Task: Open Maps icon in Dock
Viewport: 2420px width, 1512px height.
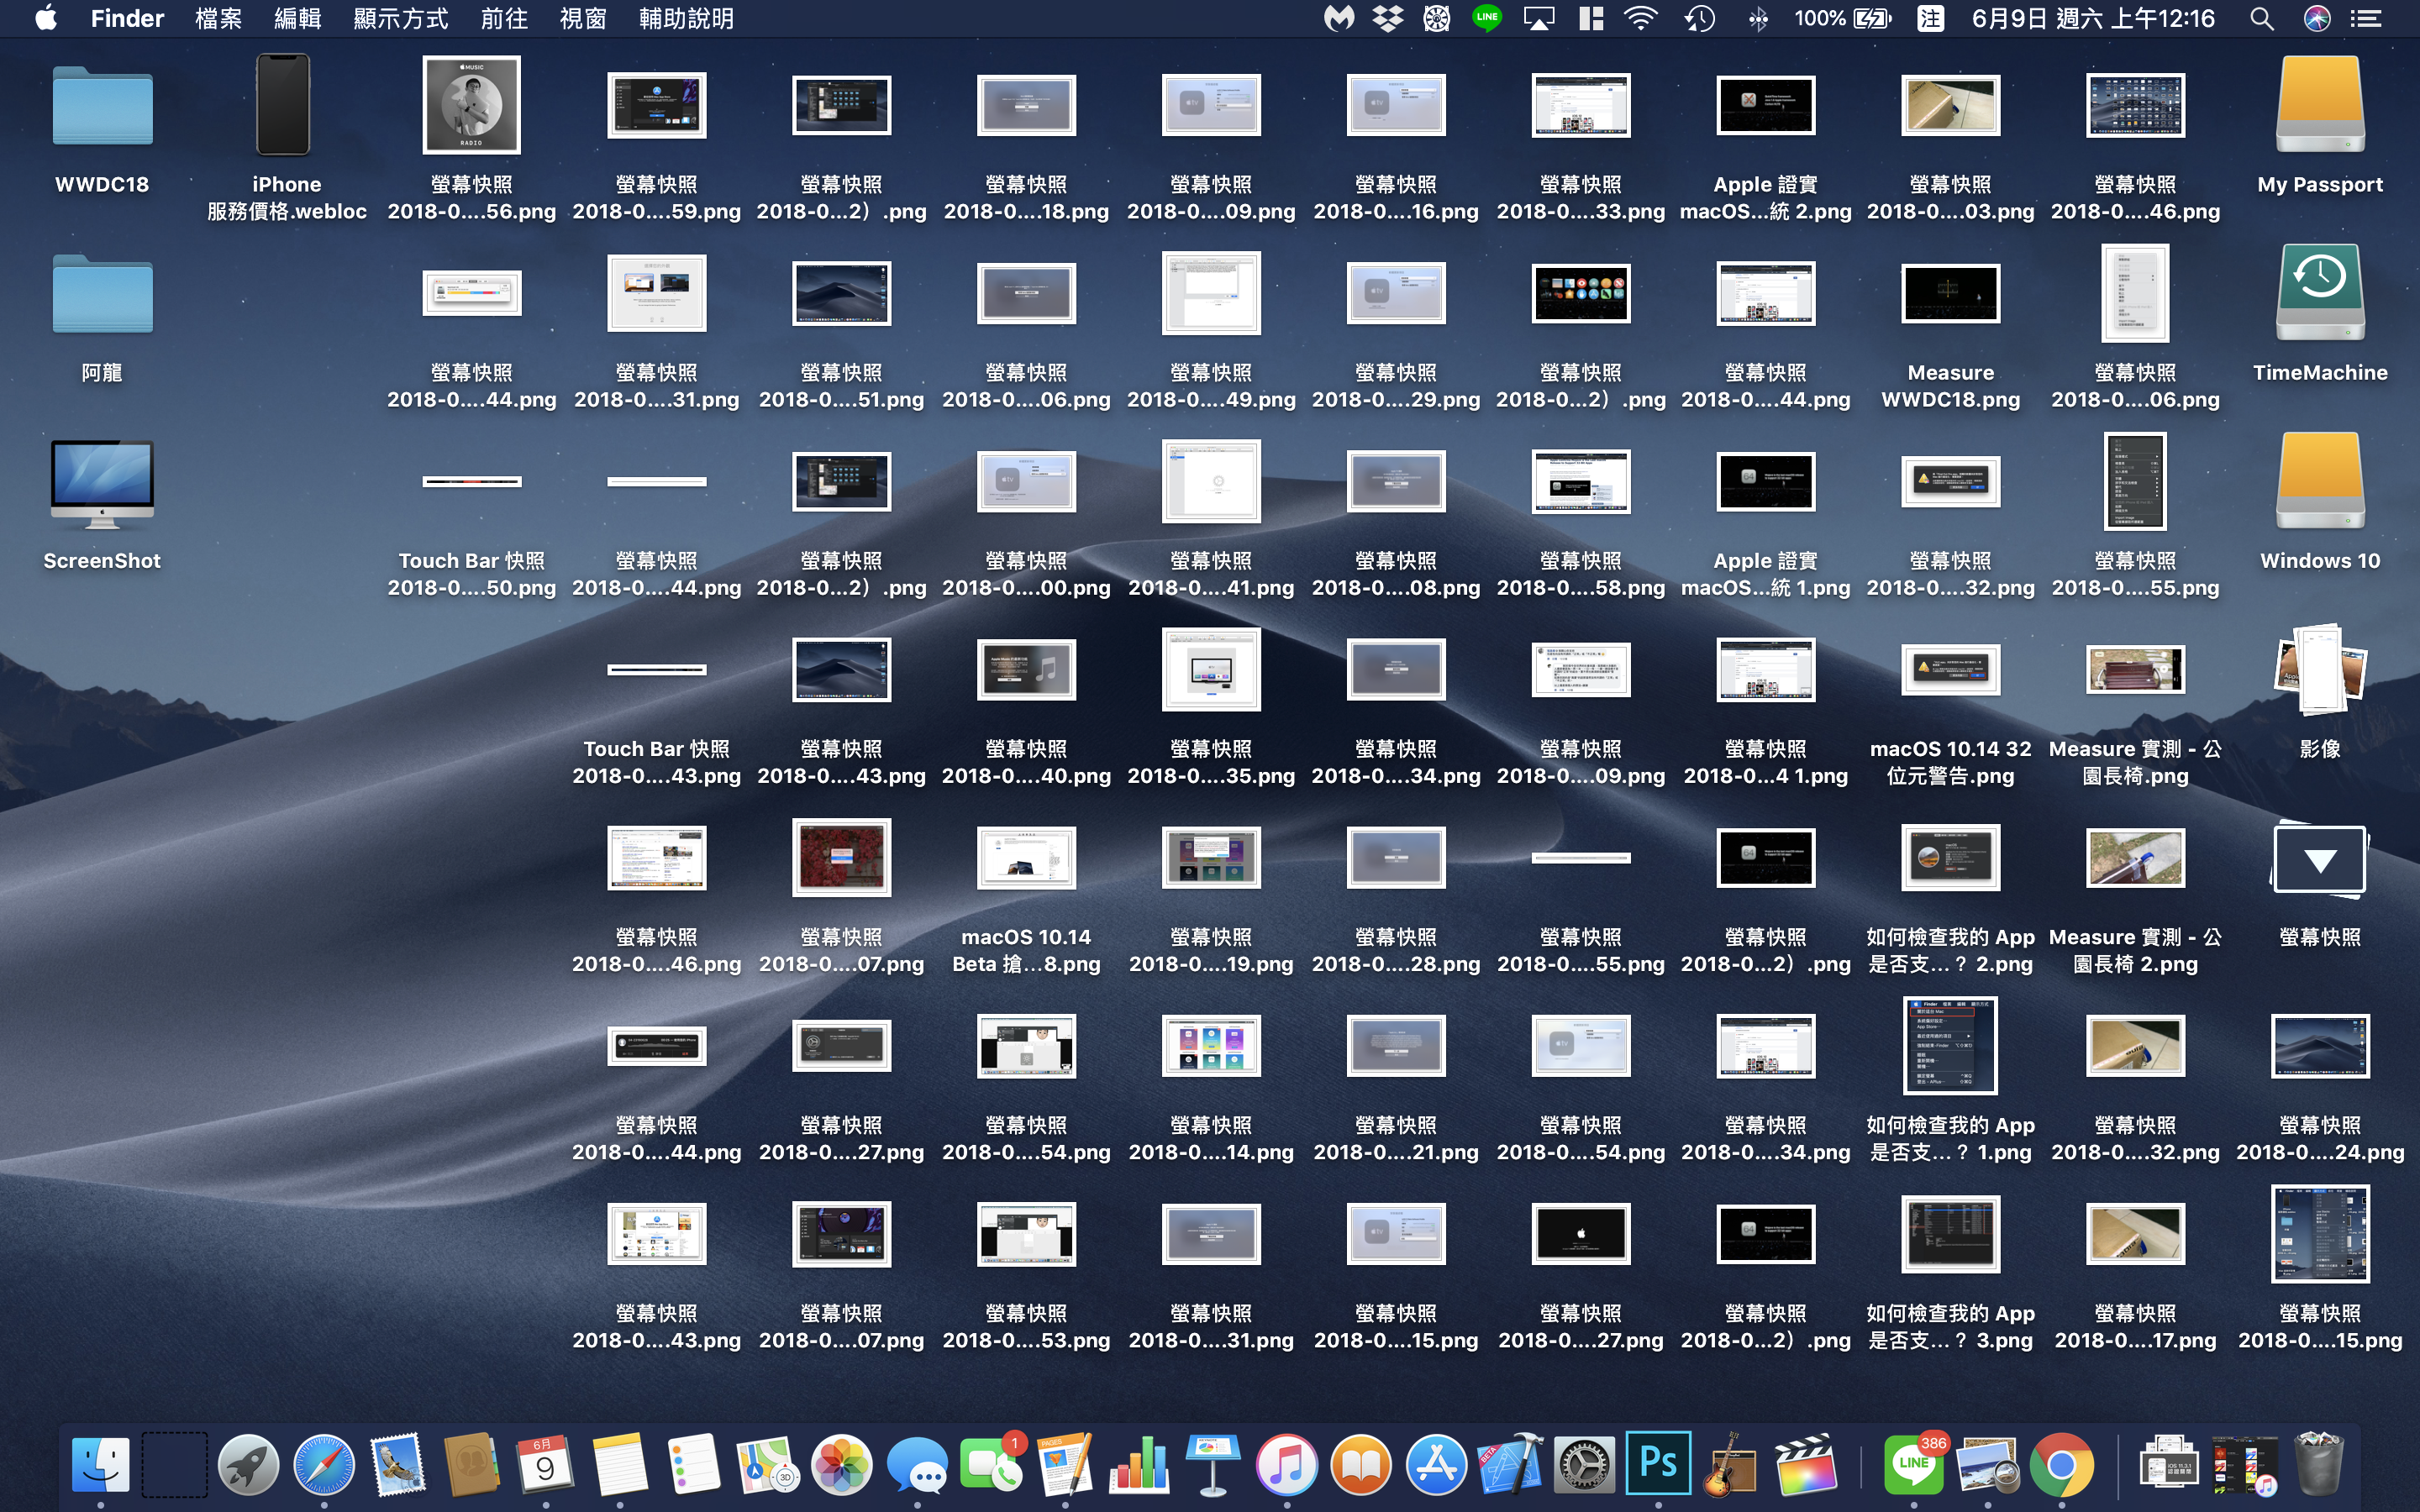Action: click(767, 1464)
